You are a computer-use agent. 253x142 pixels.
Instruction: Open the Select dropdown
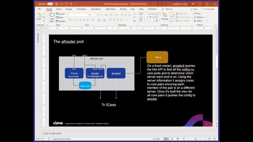(198, 21)
